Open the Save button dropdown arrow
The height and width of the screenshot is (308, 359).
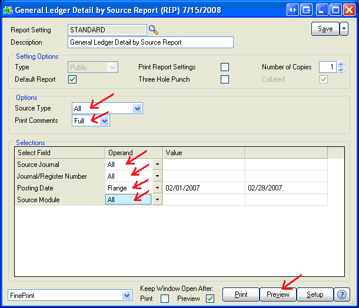click(344, 29)
